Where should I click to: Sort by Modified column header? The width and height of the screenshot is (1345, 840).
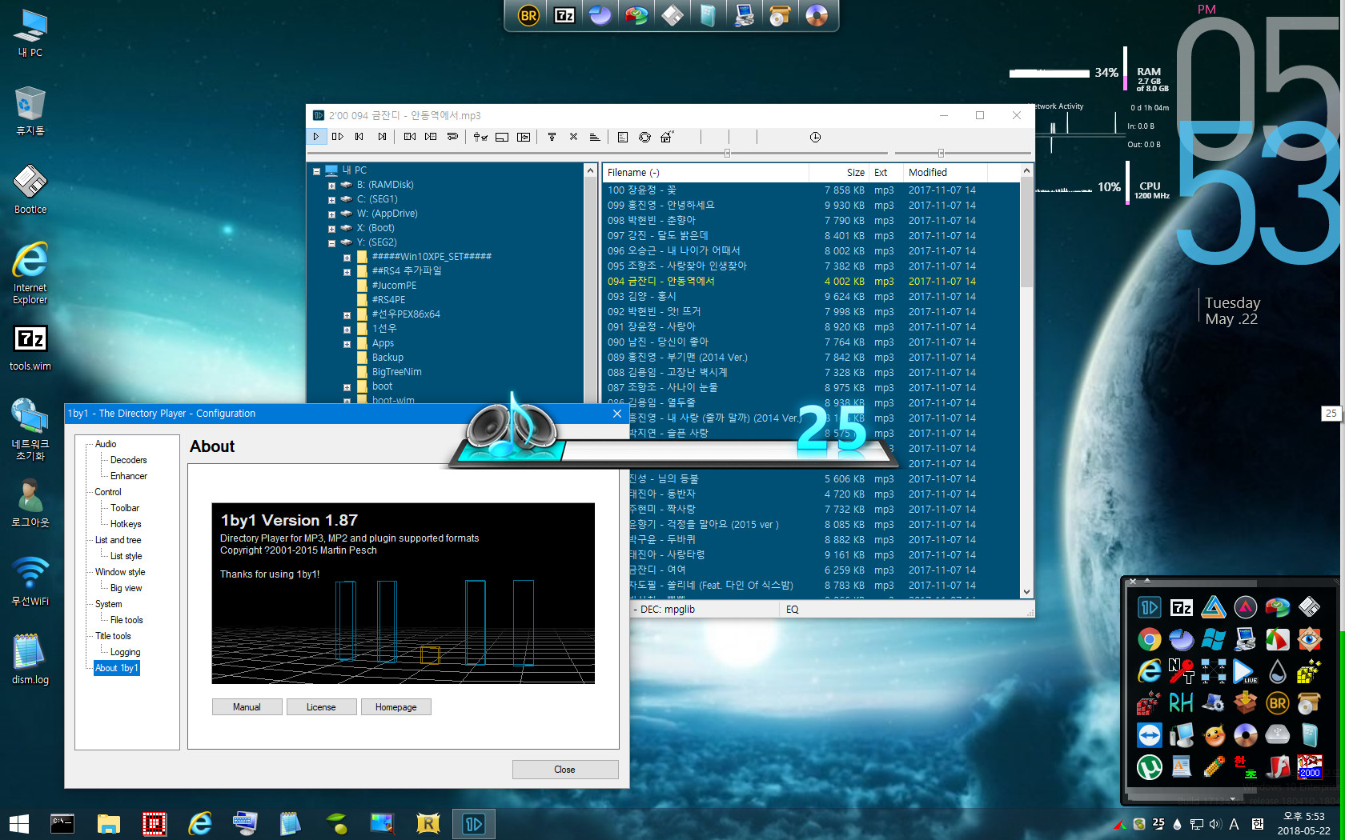pyautogui.click(x=944, y=172)
